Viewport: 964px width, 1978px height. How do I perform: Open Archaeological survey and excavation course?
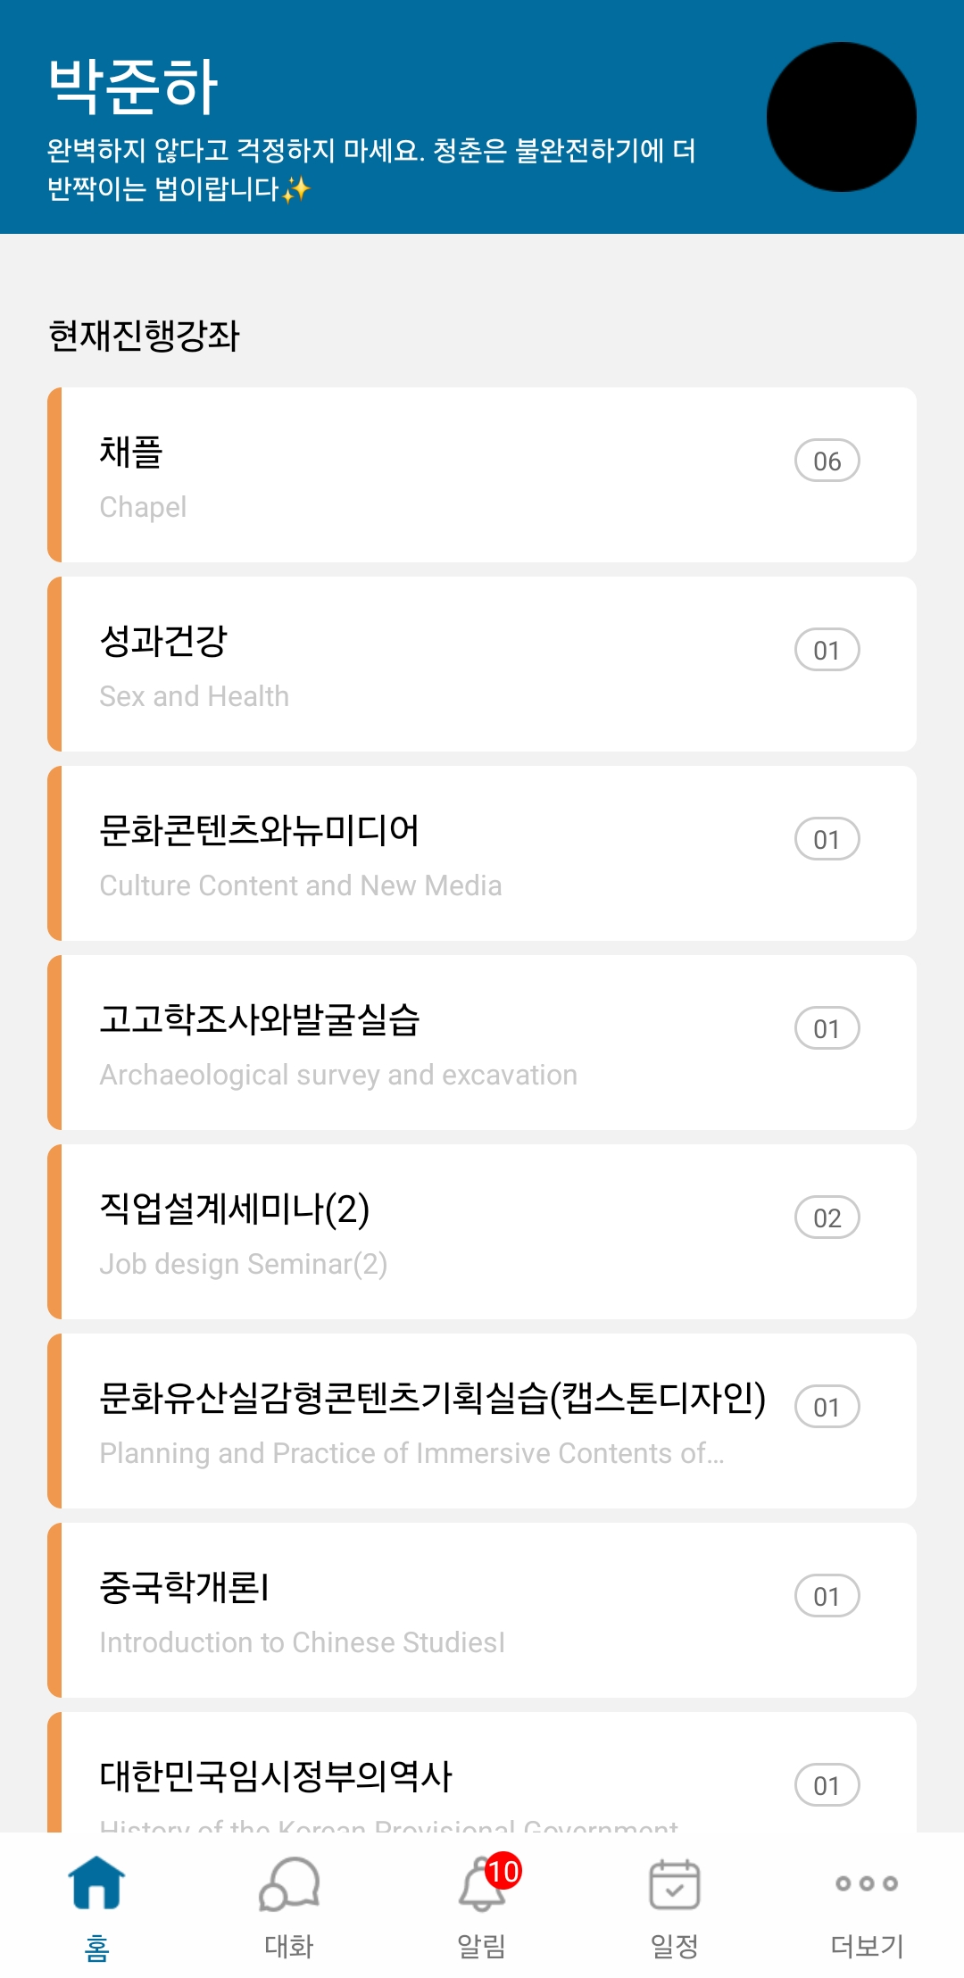point(482,1043)
